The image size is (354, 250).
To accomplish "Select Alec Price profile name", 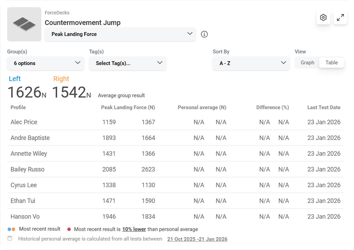I will tap(24, 122).
